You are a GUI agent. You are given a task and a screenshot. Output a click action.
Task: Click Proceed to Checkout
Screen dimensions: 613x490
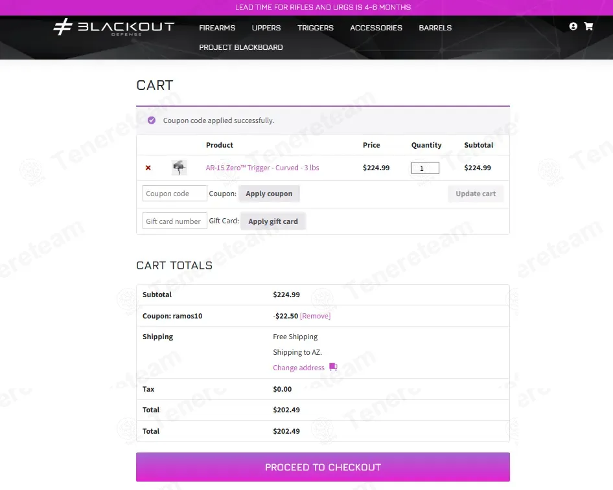(x=323, y=467)
